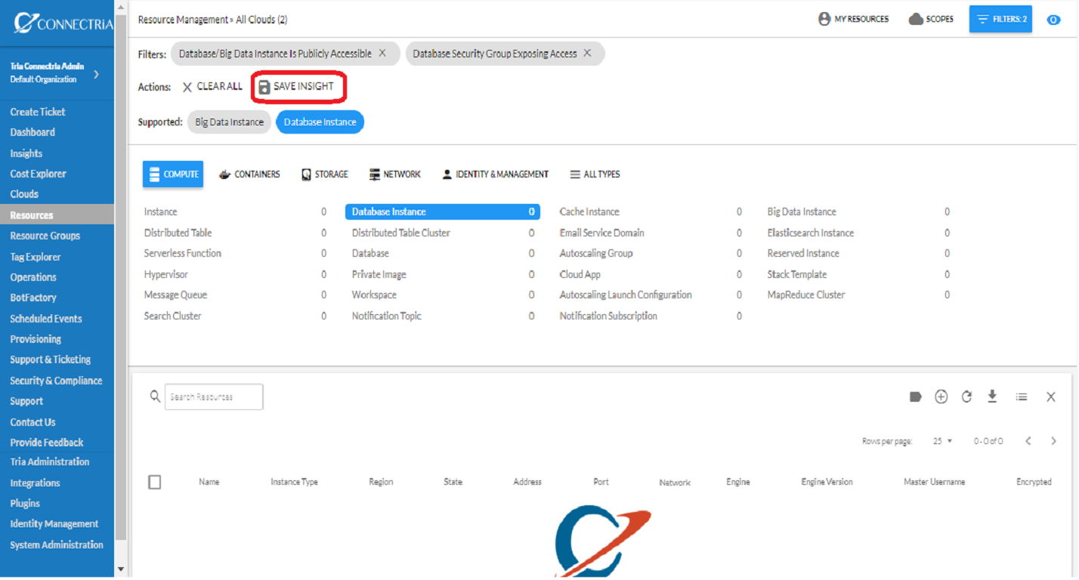Switch to the Storage category tab
1079x580 pixels.
324,174
